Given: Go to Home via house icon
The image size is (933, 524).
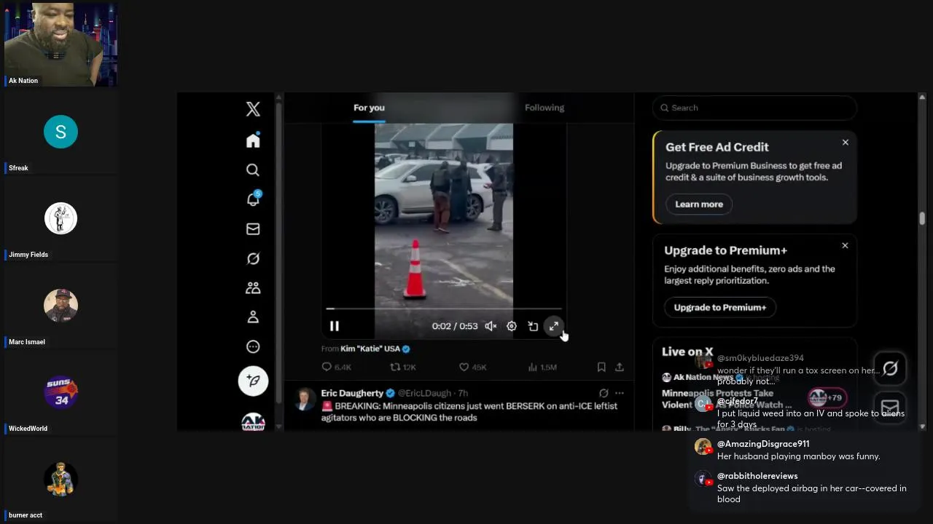Looking at the screenshot, I should point(253,140).
